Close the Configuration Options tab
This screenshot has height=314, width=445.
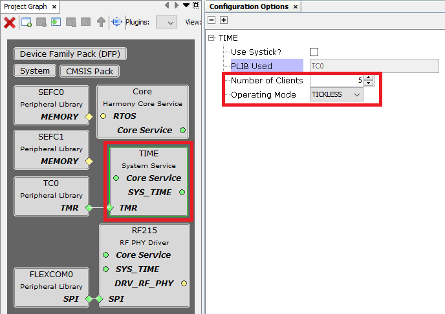click(x=296, y=7)
